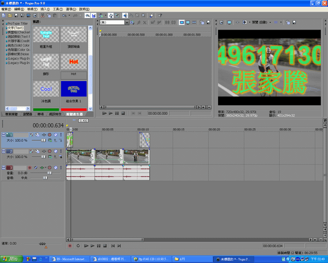Minimize track 1 height button
The width and height of the screenshot is (328, 263).
click(3, 135)
